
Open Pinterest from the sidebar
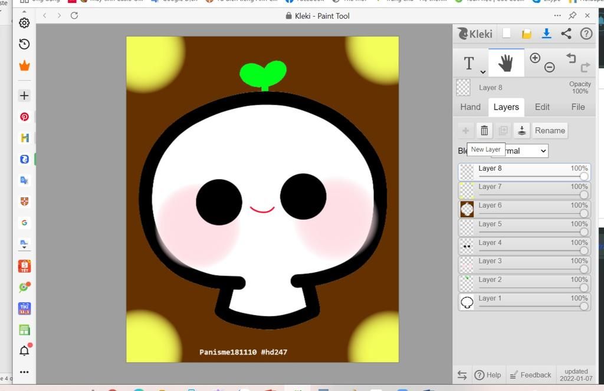coord(24,117)
